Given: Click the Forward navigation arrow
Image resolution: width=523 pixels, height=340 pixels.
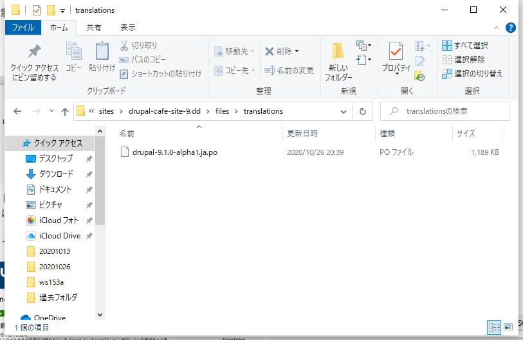Looking at the screenshot, I should [x=37, y=111].
